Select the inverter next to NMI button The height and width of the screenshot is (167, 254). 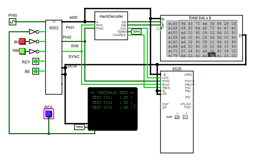(33, 51)
